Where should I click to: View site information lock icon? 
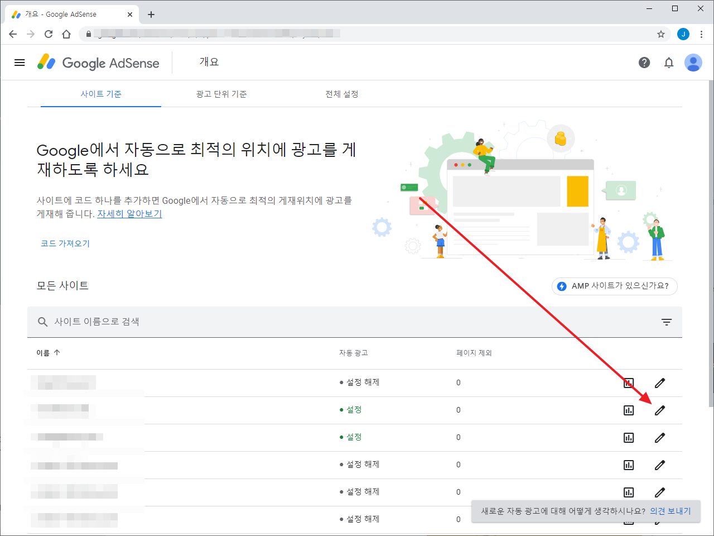tap(88, 34)
